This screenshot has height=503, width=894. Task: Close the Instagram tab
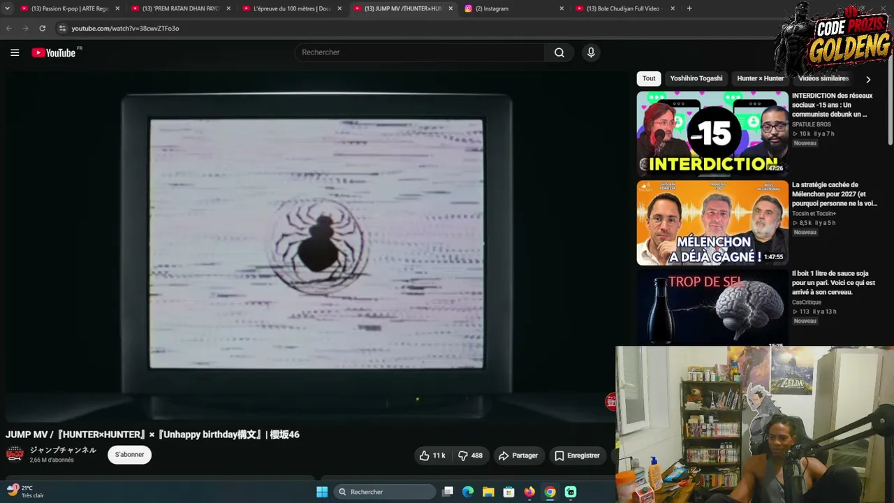[x=562, y=8]
